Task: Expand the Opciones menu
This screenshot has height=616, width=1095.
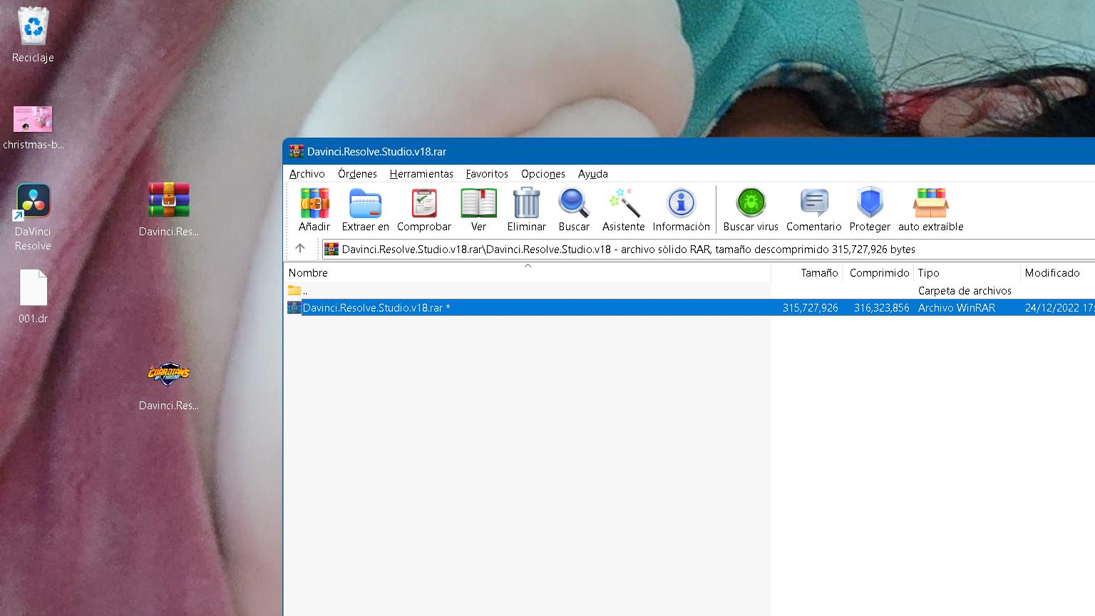Action: point(543,174)
